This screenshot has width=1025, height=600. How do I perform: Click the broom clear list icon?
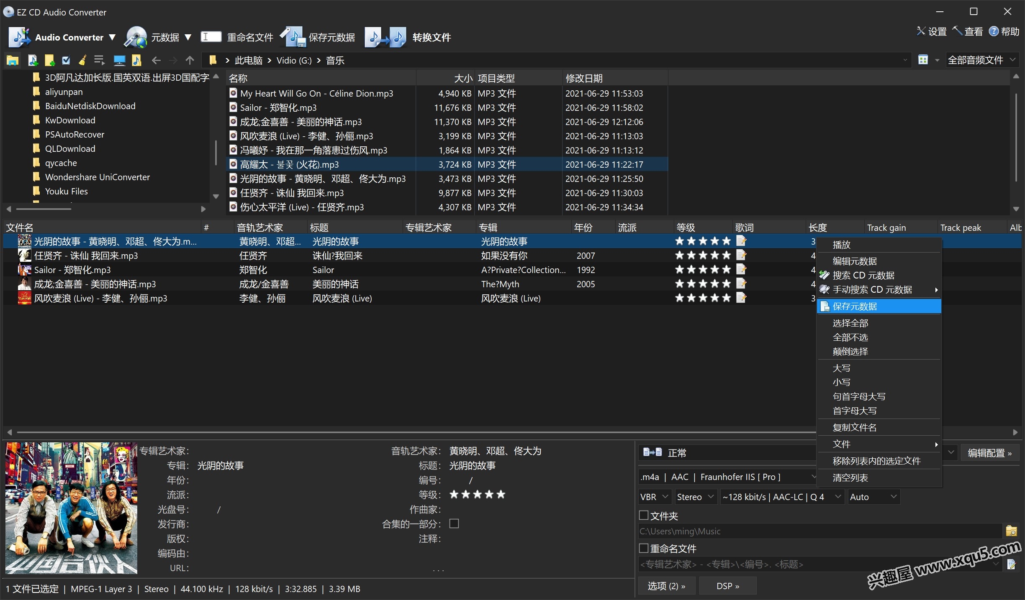[x=82, y=61]
